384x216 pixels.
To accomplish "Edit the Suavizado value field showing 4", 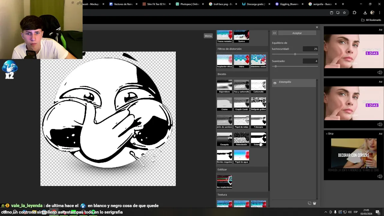I will pyautogui.click(x=310, y=61).
